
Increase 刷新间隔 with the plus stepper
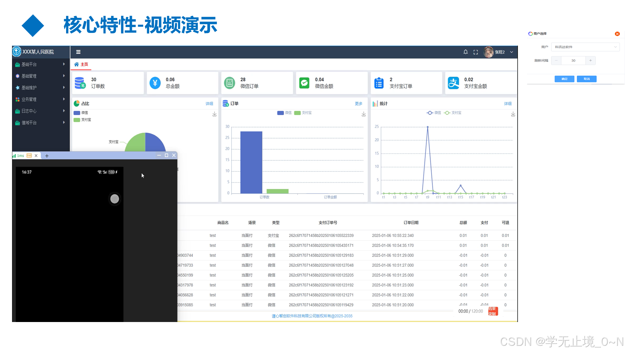pos(590,60)
